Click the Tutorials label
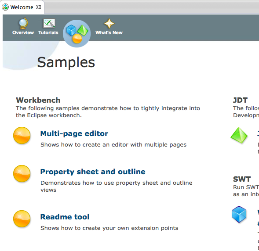259x251 pixels. (x=48, y=32)
